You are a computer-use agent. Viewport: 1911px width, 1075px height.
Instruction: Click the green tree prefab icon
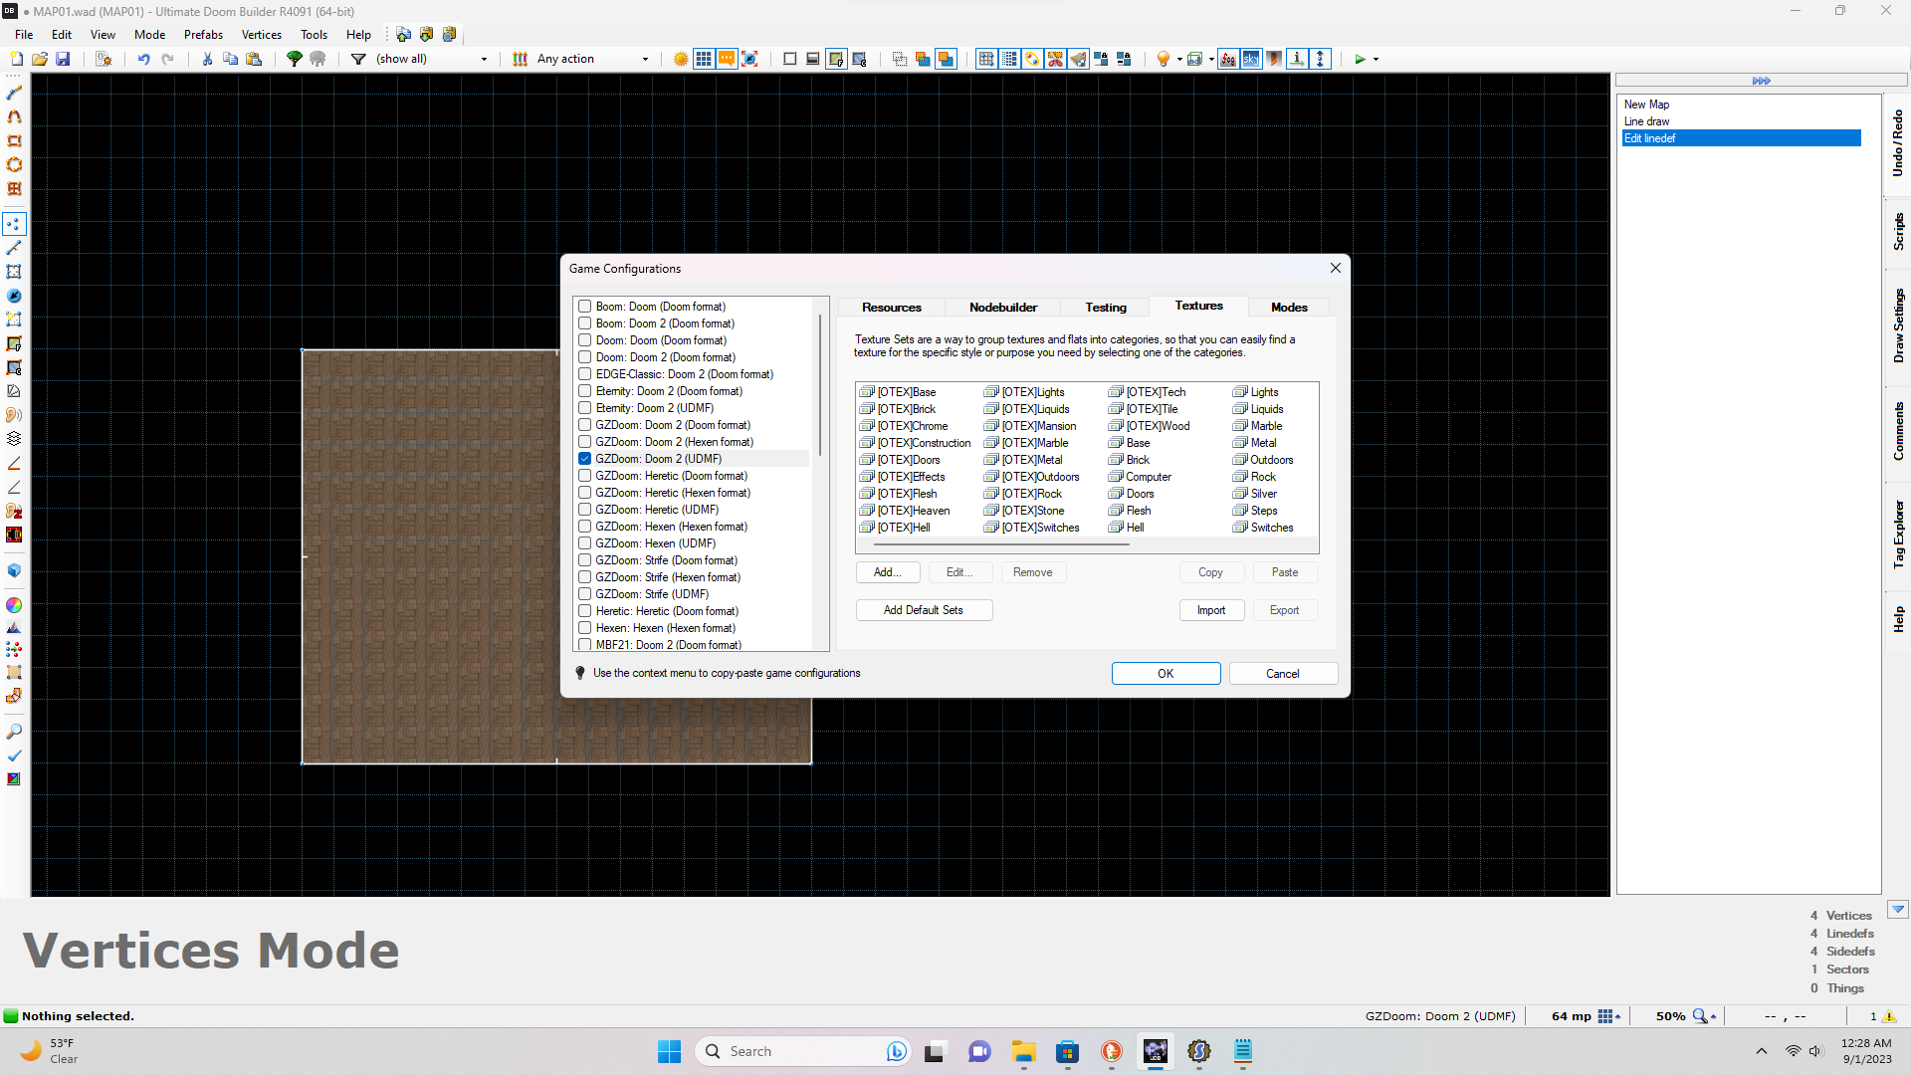point(295,59)
